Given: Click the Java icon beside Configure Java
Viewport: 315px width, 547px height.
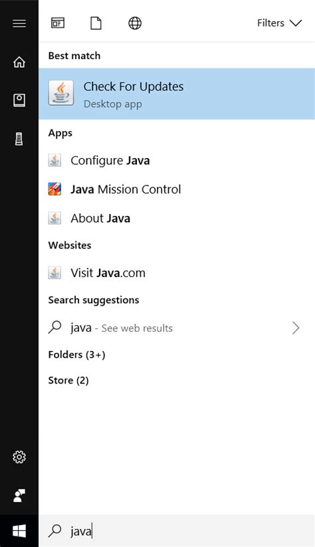Looking at the screenshot, I should (54, 160).
